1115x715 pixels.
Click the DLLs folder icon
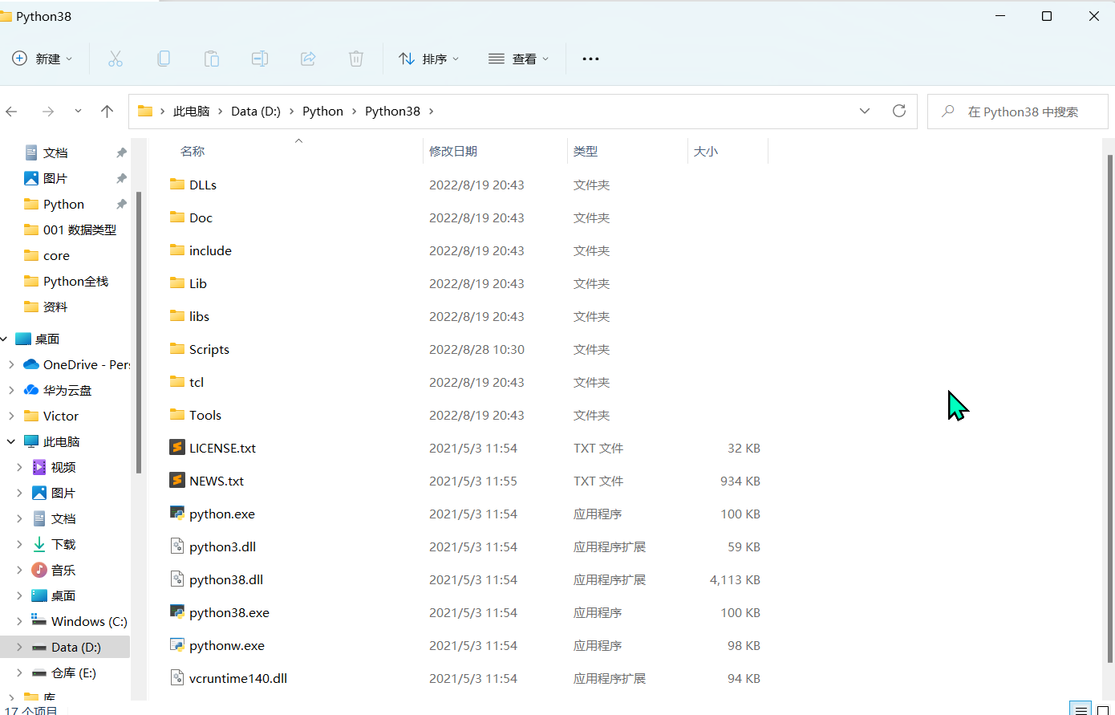(x=177, y=185)
